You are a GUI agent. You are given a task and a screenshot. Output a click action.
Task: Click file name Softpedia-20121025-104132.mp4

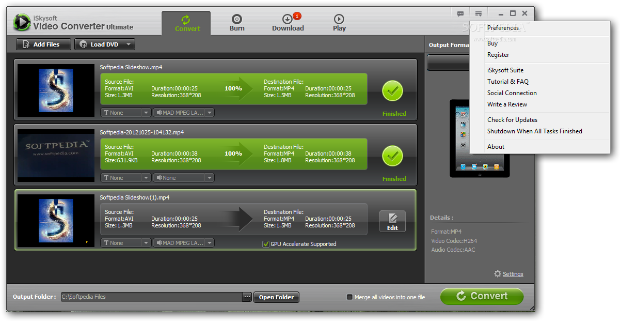click(142, 132)
